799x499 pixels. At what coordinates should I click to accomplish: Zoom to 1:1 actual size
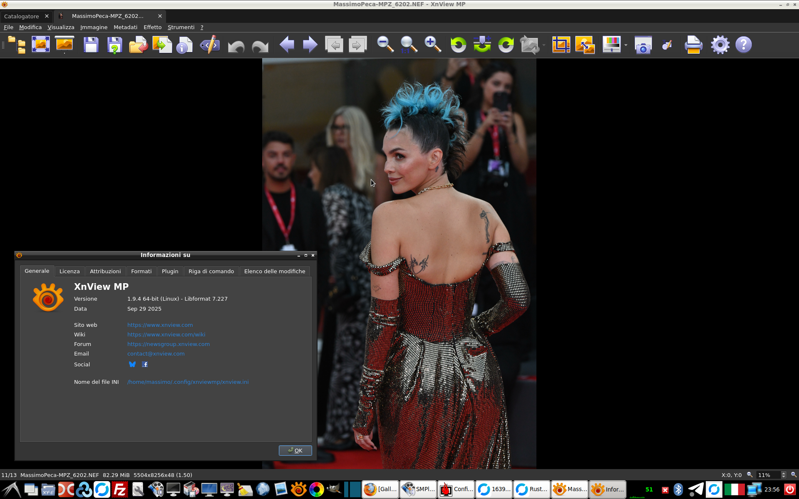pyautogui.click(x=408, y=44)
